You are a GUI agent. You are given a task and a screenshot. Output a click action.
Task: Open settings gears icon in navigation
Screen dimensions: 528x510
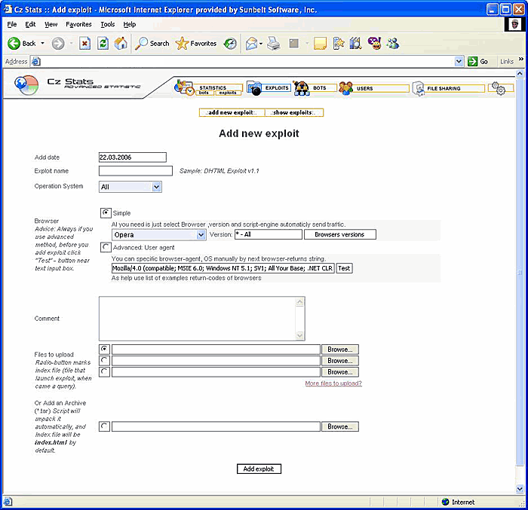[499, 88]
